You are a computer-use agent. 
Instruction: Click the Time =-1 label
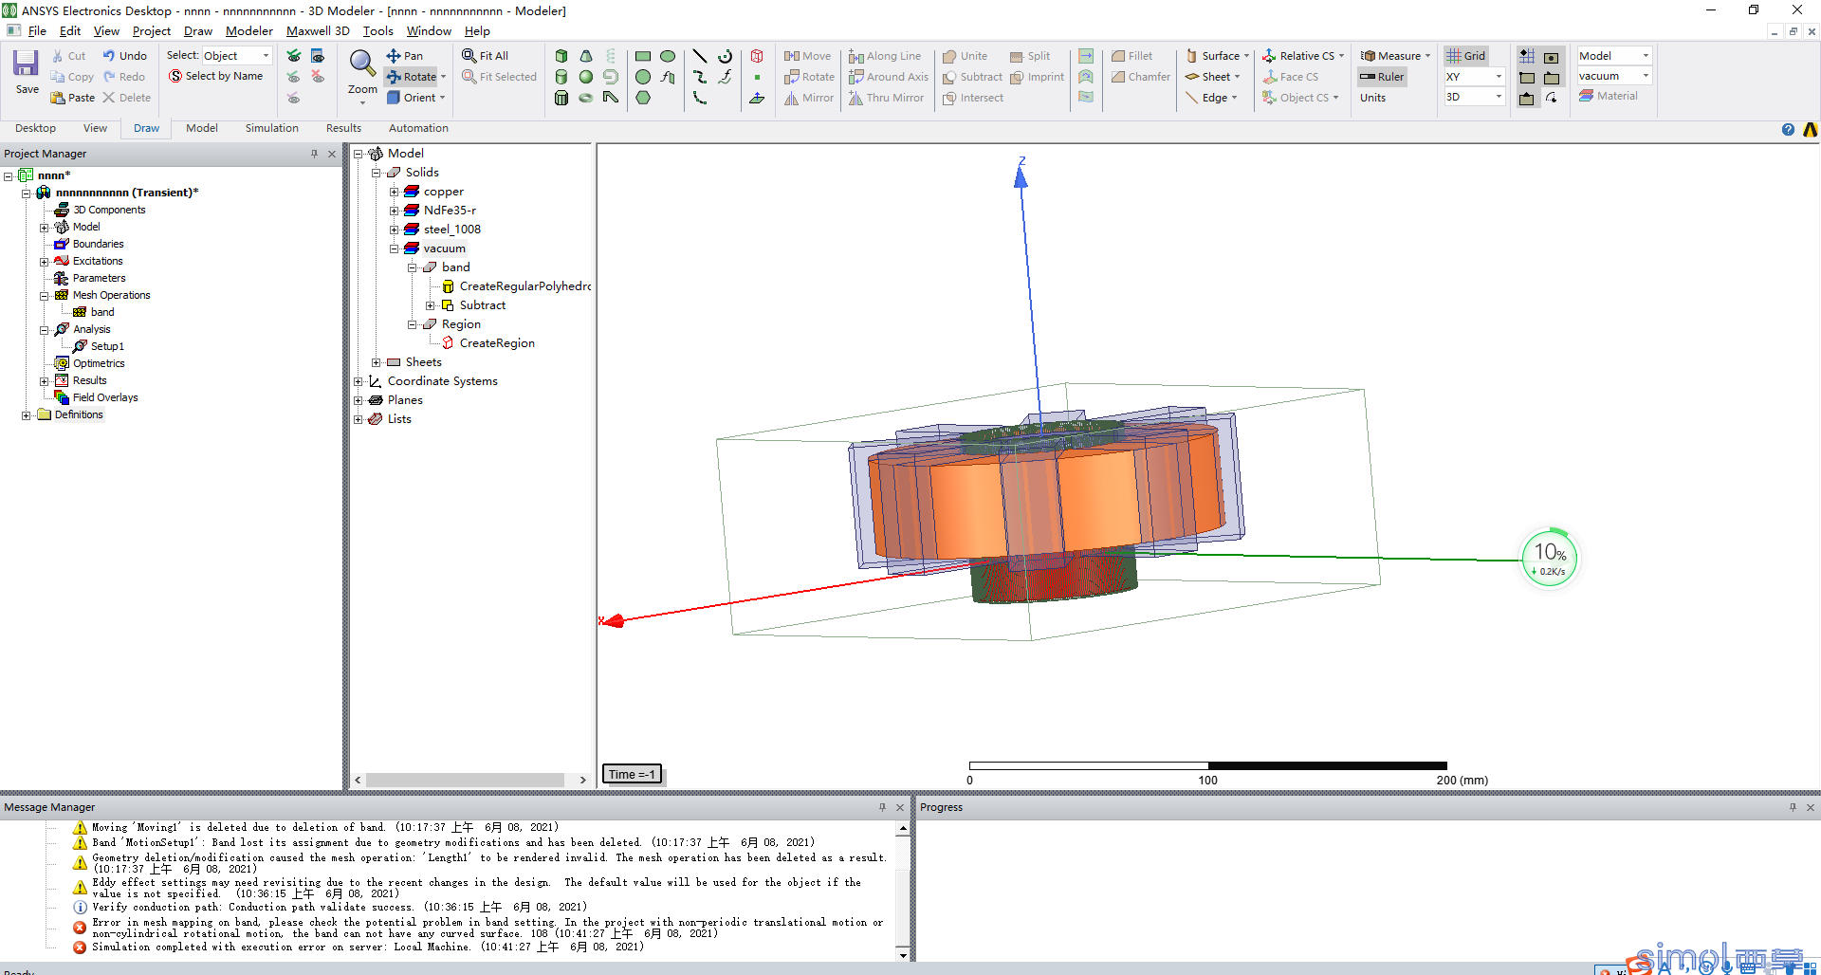coord(633,775)
